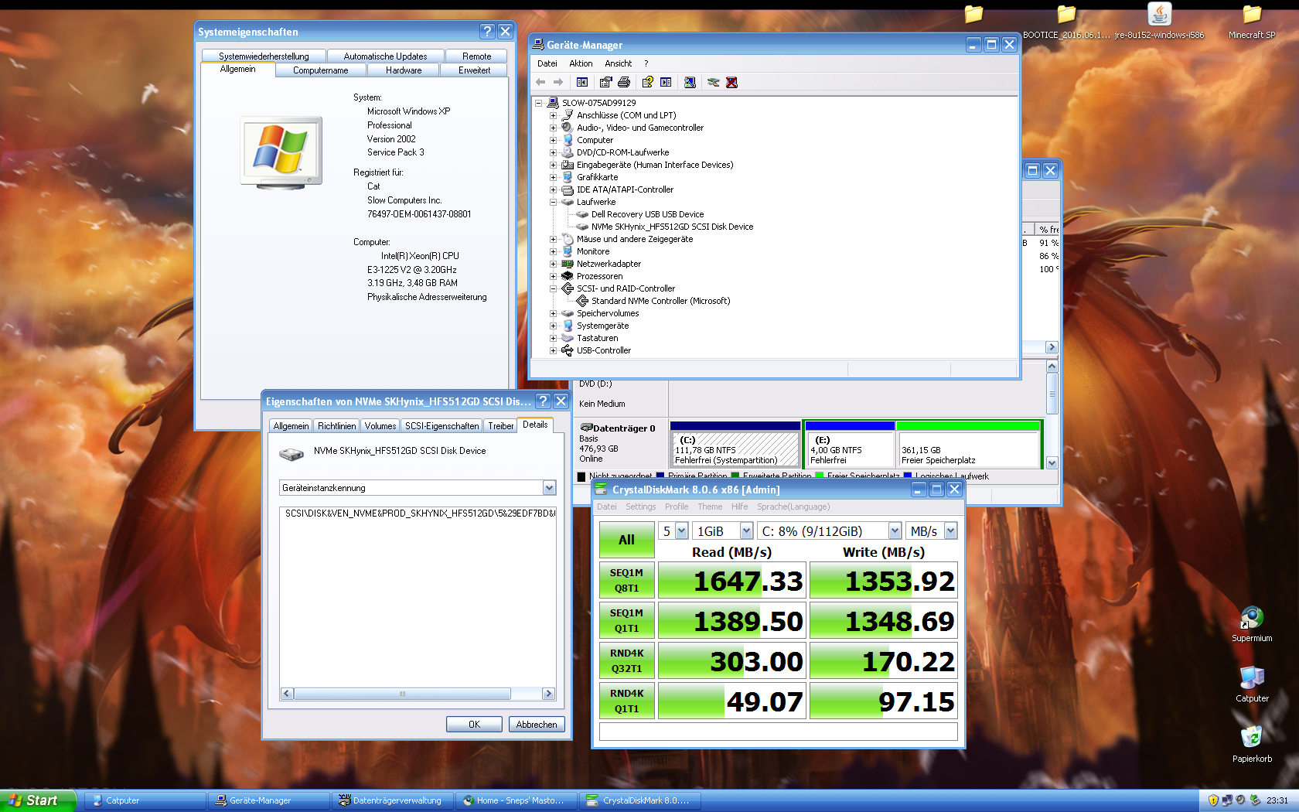Collapse the Laufwerke tree node
The image size is (1299, 812).
[553, 202]
